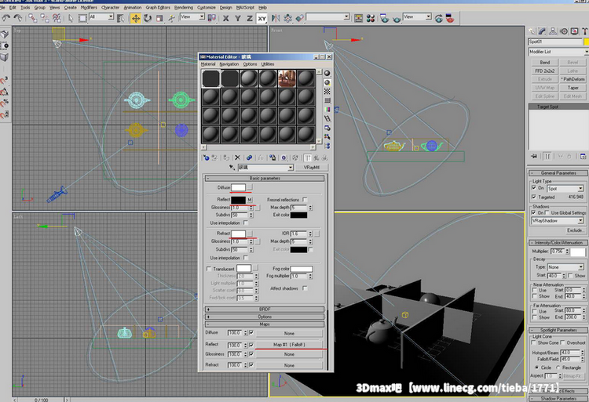Open the Spot light type dropdown
The height and width of the screenshot is (402, 589).
click(565, 188)
